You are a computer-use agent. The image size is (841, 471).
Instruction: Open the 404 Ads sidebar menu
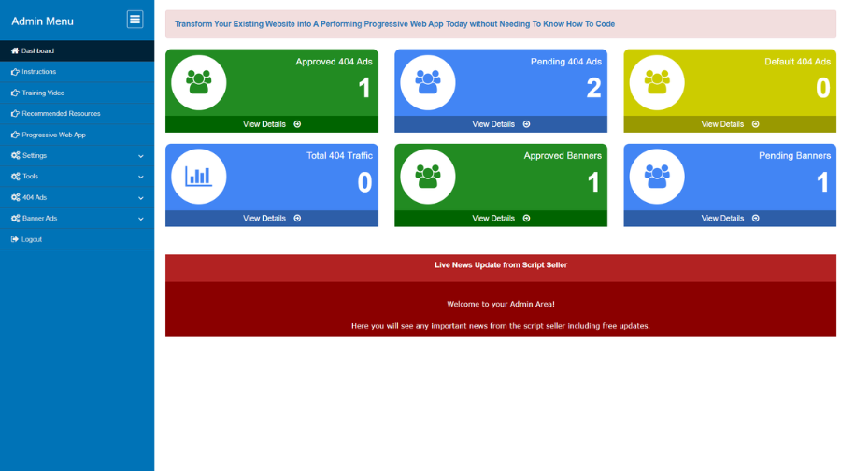click(x=78, y=197)
